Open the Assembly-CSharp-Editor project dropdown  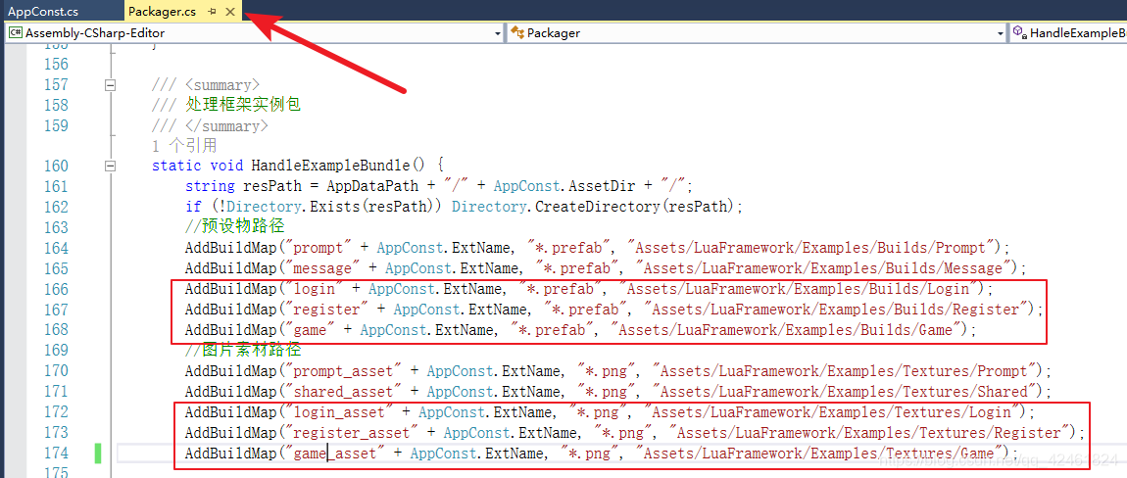(x=499, y=33)
